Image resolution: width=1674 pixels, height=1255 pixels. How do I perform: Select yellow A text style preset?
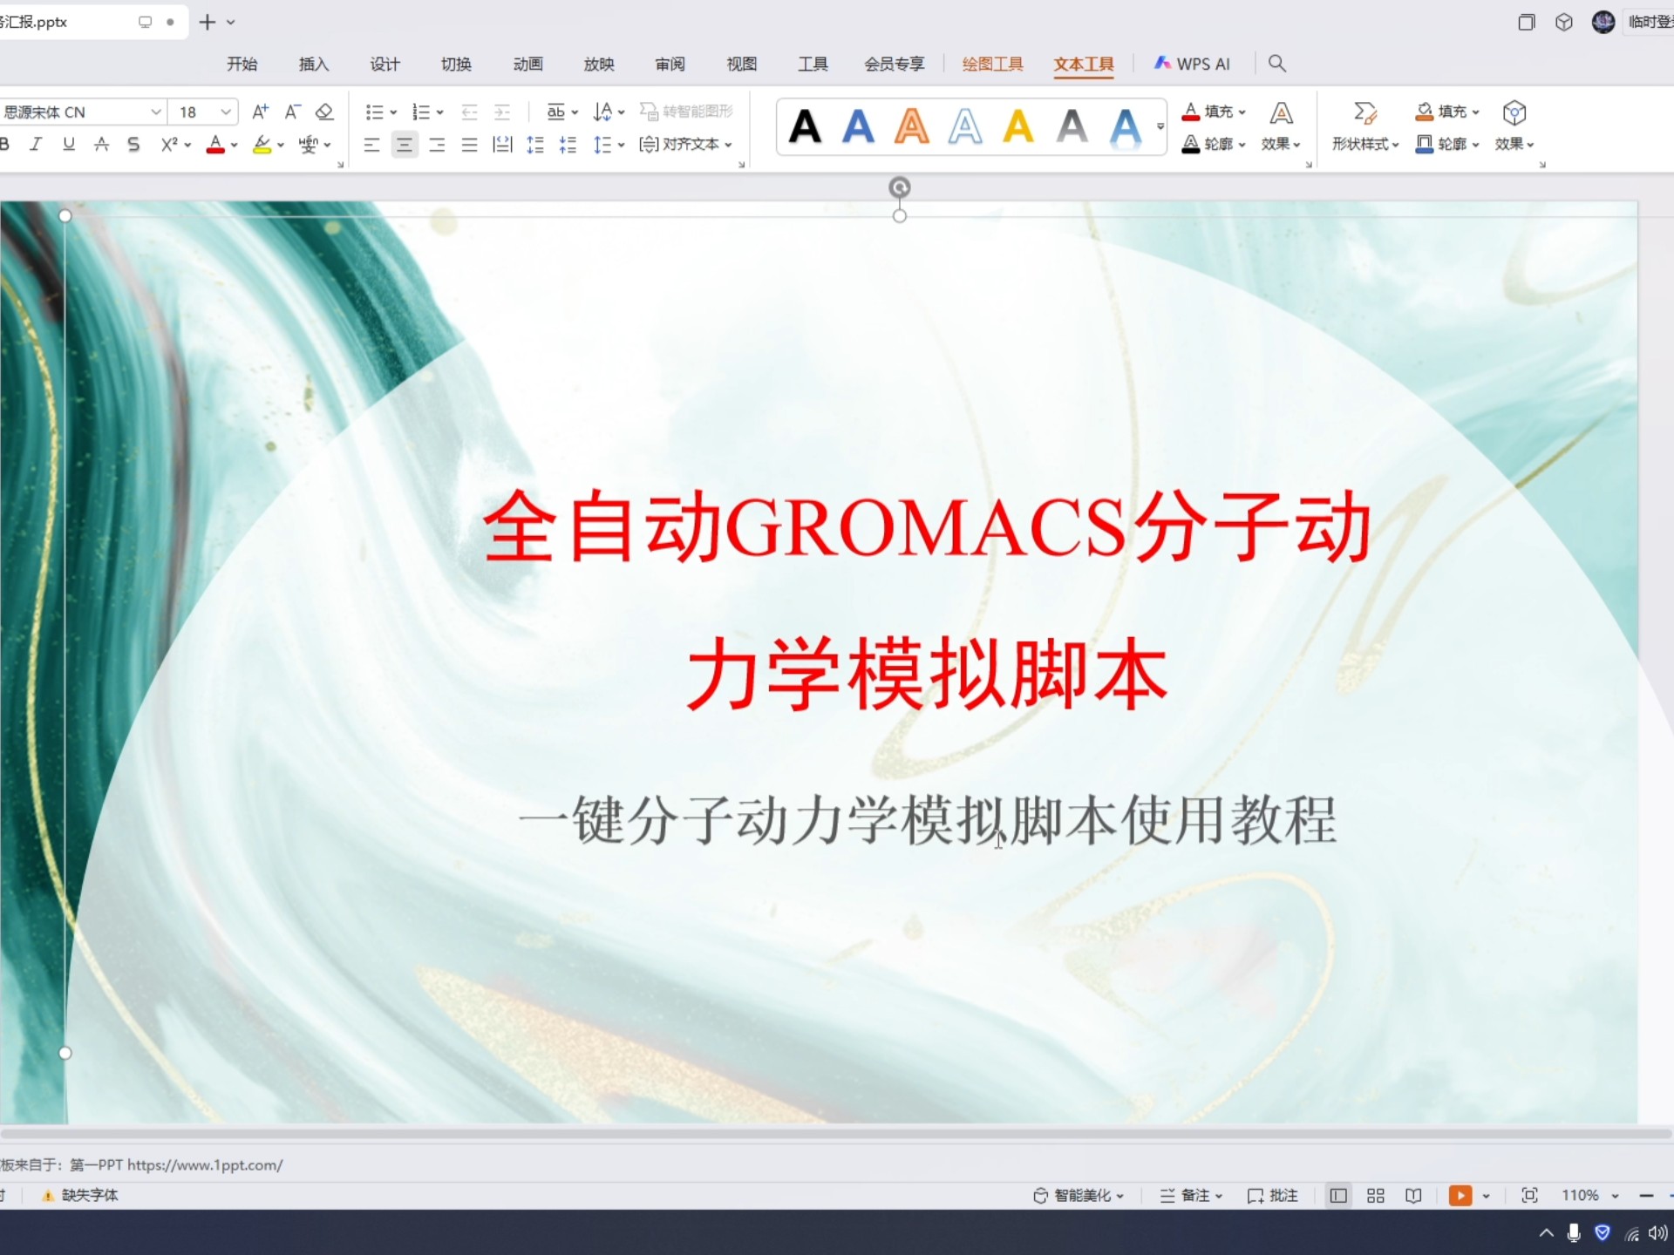coord(1018,127)
